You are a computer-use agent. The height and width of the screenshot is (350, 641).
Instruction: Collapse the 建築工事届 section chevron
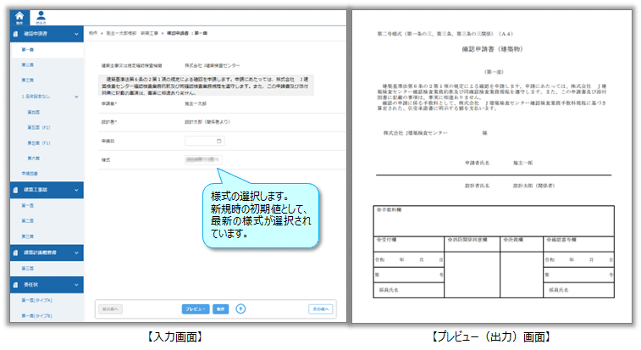coord(77,191)
